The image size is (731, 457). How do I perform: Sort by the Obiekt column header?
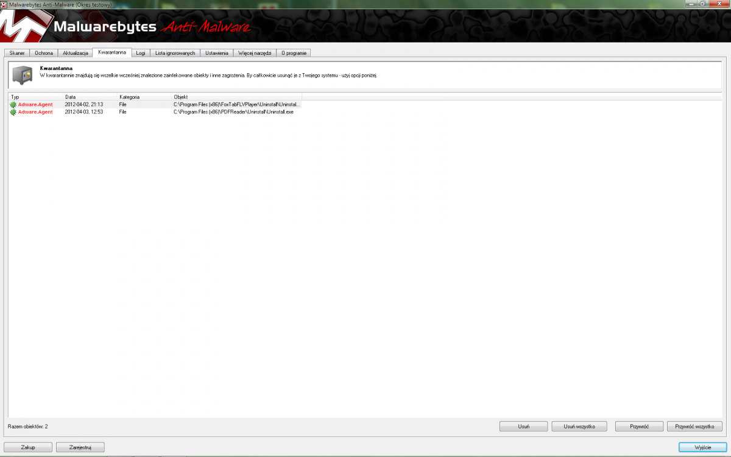pos(236,97)
